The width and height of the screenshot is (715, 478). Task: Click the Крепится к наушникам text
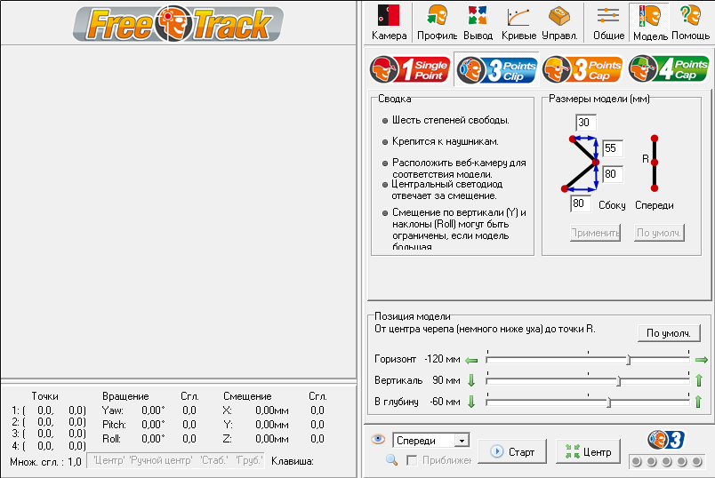point(445,142)
